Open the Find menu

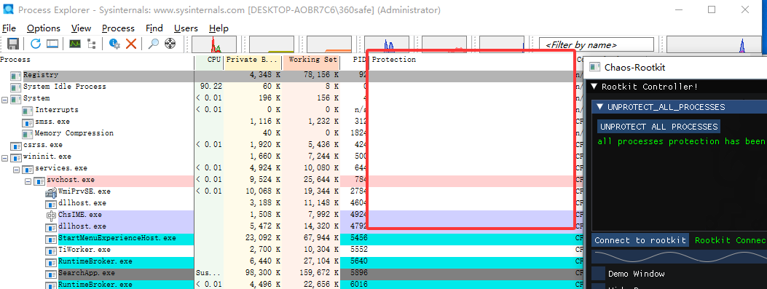154,28
